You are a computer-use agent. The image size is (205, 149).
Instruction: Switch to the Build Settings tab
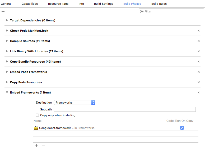pyautogui.click(x=104, y=4)
